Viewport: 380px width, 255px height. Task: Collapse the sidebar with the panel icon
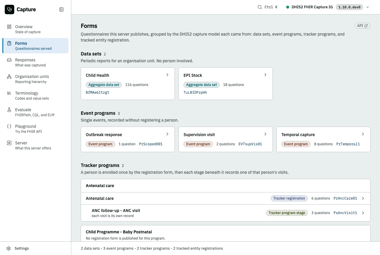coord(61,9)
